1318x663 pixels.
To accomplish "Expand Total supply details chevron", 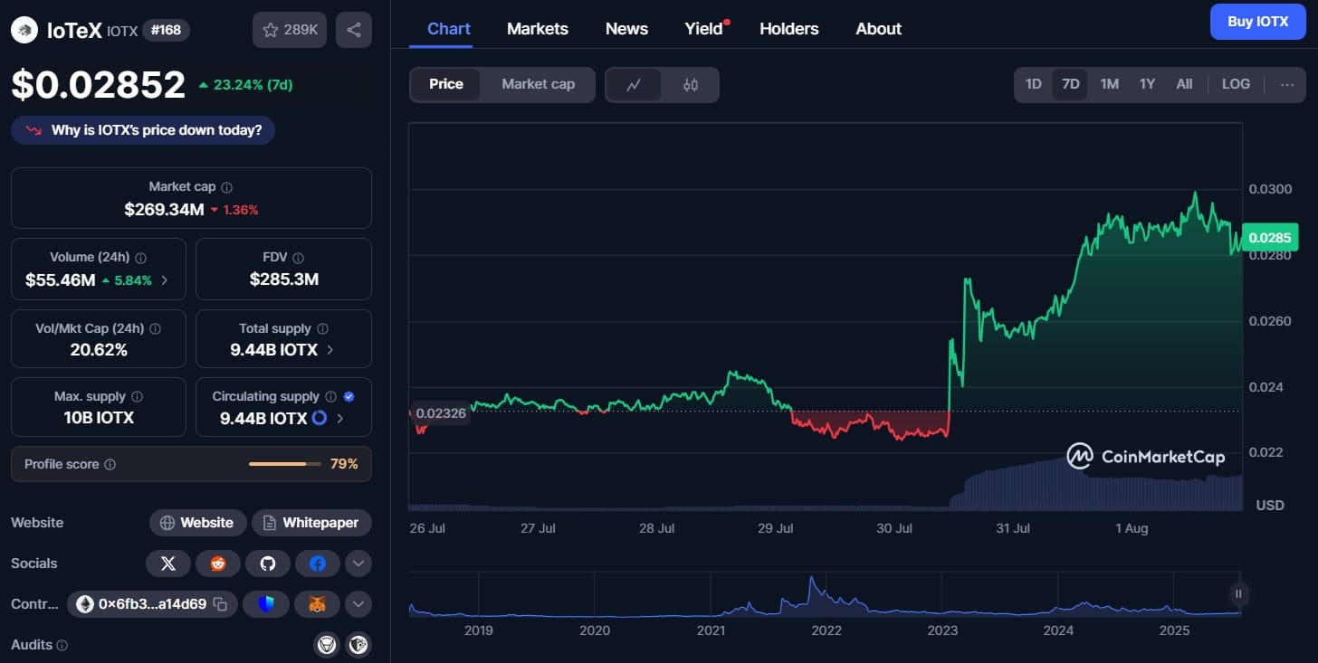I will 330,349.
